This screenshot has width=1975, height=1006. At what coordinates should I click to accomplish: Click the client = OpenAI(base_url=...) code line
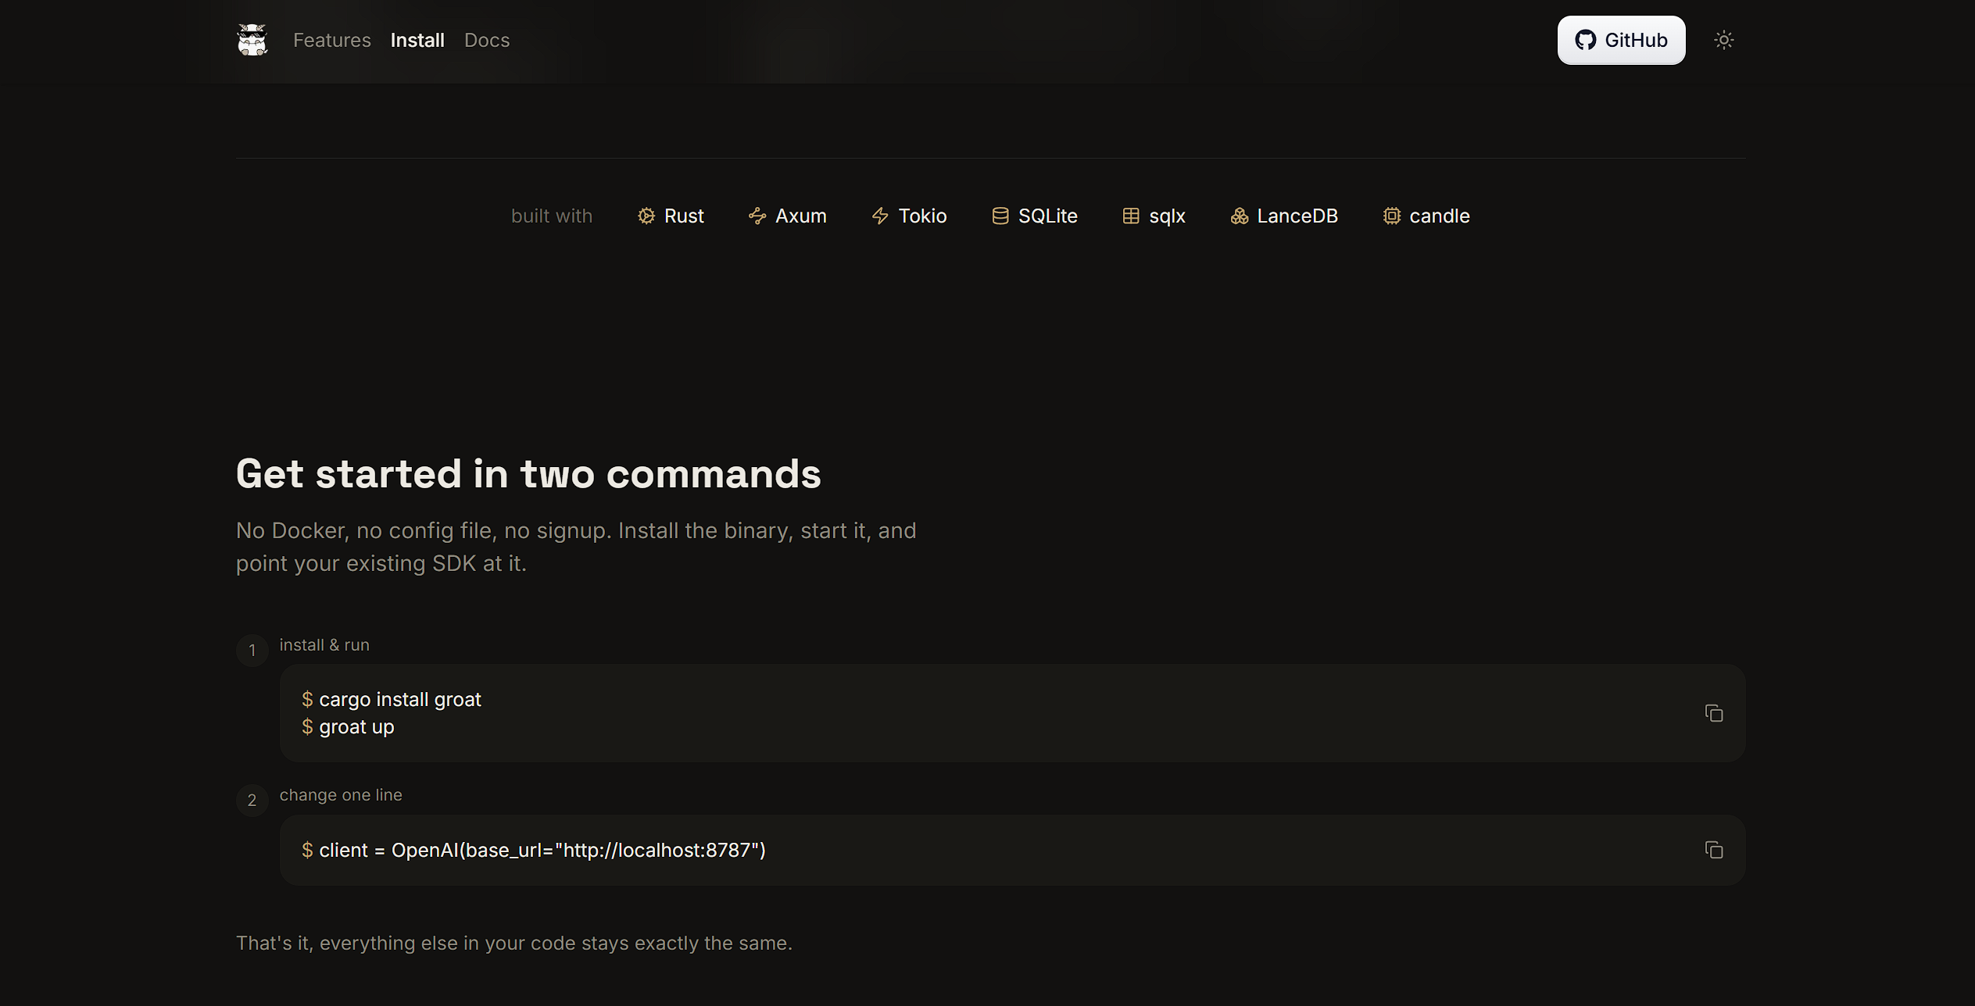pos(534,850)
